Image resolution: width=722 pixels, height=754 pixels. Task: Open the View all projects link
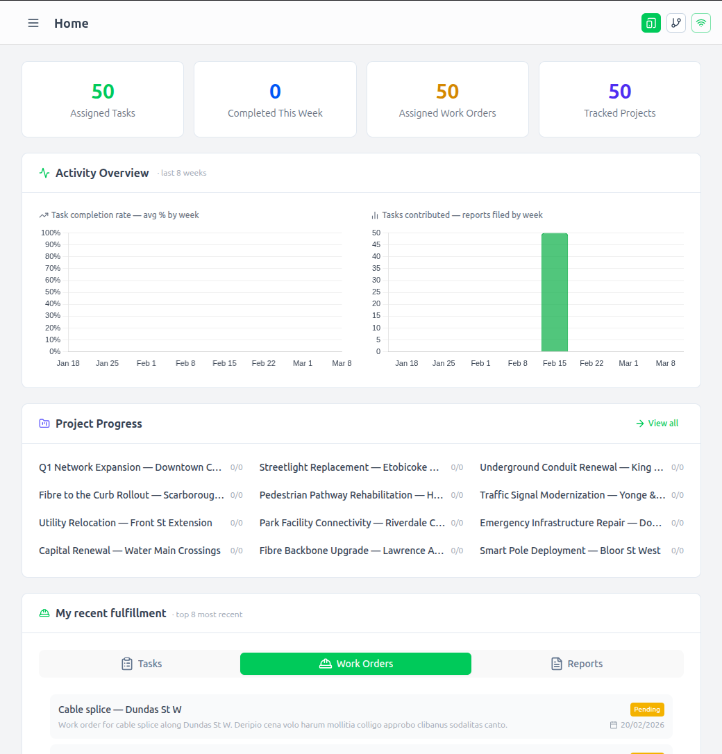[656, 423]
